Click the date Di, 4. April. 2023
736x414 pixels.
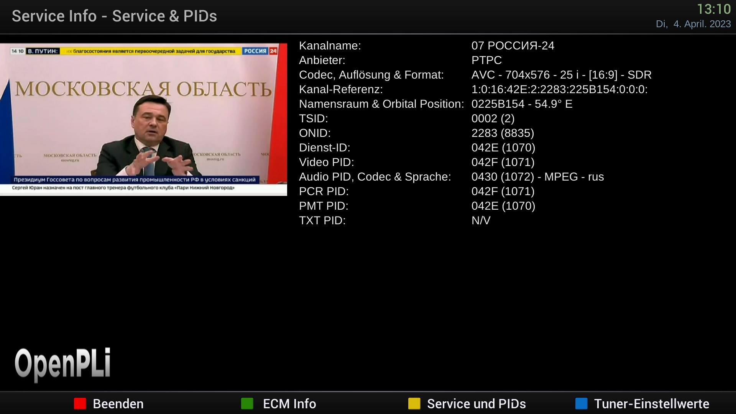click(x=693, y=24)
